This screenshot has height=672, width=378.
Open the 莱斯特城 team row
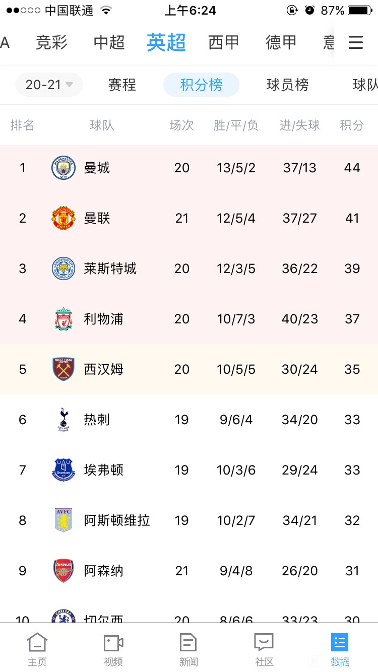click(x=189, y=268)
